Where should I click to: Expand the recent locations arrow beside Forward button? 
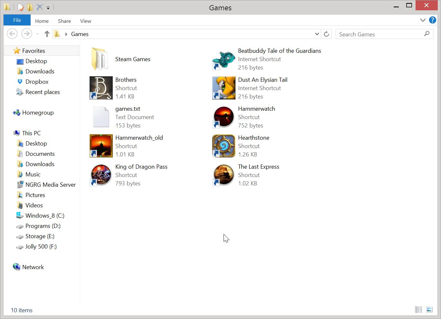point(37,34)
